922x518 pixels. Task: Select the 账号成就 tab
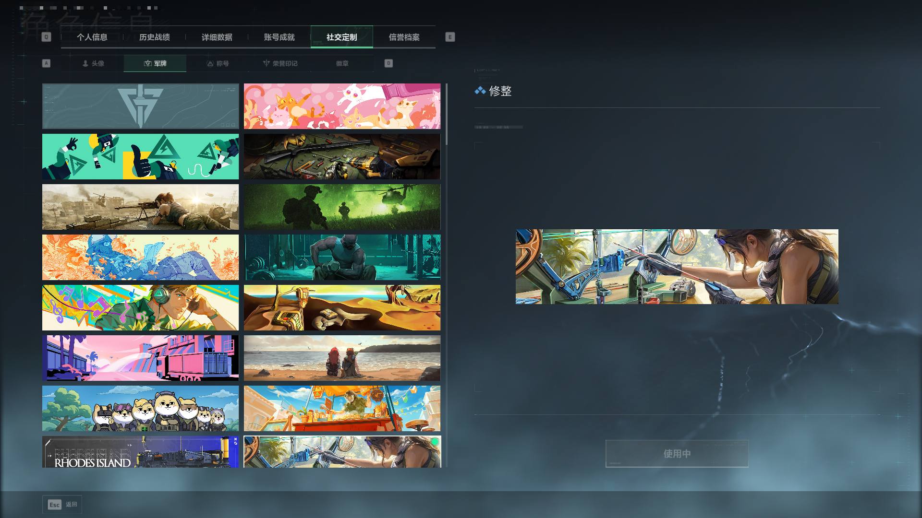coord(279,37)
